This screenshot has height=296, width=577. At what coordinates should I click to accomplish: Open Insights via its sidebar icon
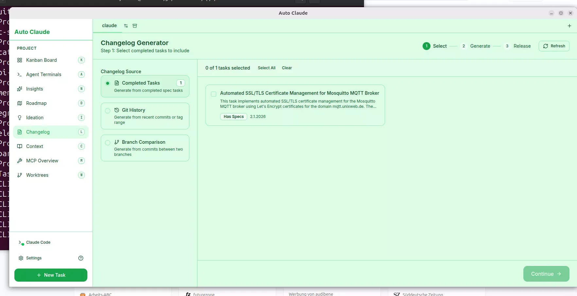20,89
